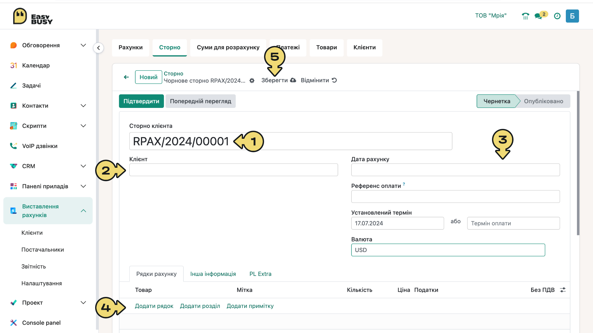Open column settings icon next to Без ПДВ
The width and height of the screenshot is (593, 333).
click(x=563, y=290)
